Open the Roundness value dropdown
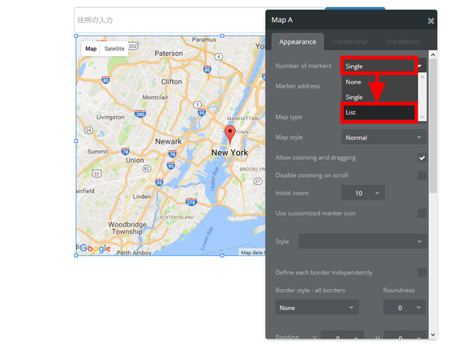This screenshot has width=454, height=345. pos(405,308)
